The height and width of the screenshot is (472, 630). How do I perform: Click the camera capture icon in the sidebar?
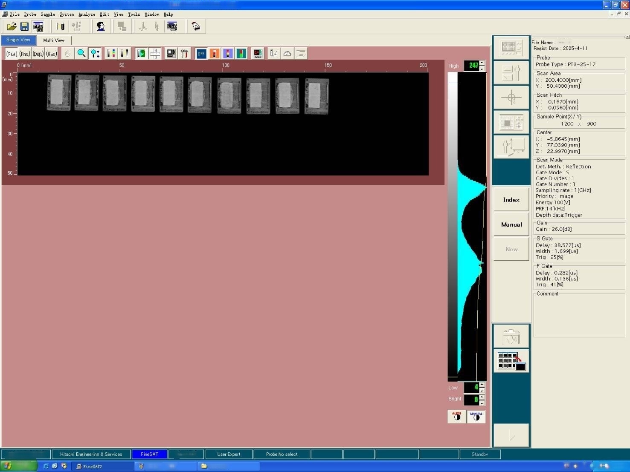511,337
